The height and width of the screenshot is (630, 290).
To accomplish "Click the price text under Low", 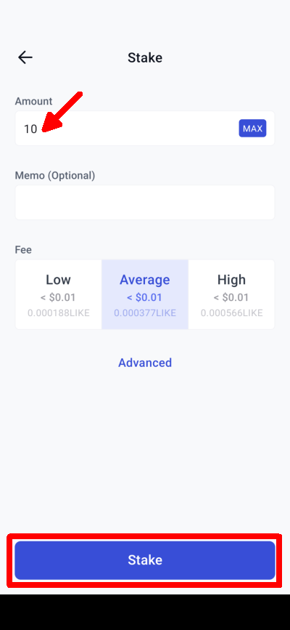I will pyautogui.click(x=59, y=298).
